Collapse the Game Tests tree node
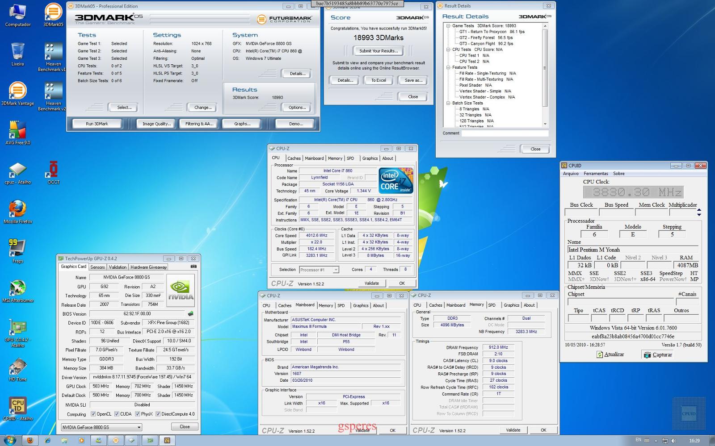The image size is (715, 446). tap(448, 26)
